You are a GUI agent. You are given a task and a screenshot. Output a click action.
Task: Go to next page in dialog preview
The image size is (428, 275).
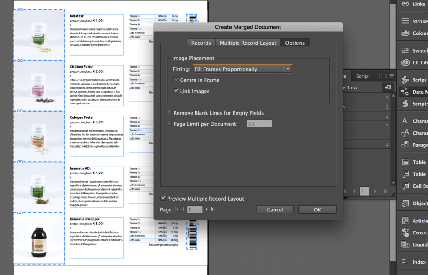pyautogui.click(x=206, y=209)
